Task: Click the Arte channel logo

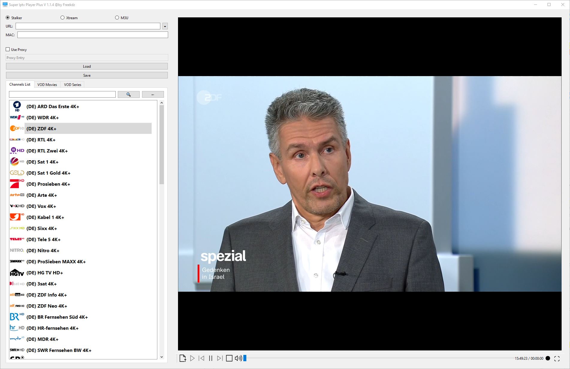Action: (17, 195)
